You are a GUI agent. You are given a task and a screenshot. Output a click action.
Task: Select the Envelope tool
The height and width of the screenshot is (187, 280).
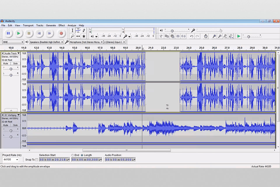78,30
